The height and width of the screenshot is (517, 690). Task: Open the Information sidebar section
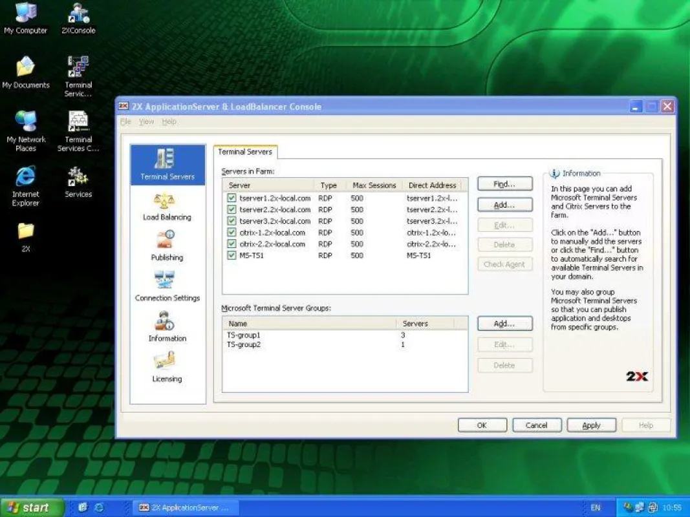(167, 326)
